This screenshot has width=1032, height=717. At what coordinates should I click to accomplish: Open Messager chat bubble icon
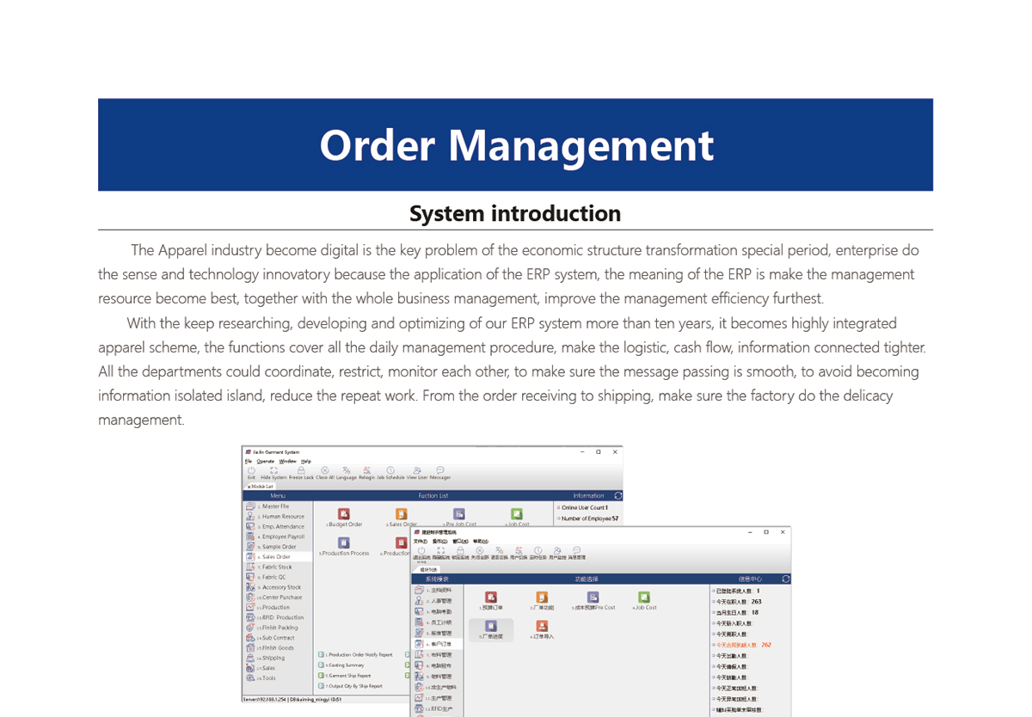click(440, 470)
